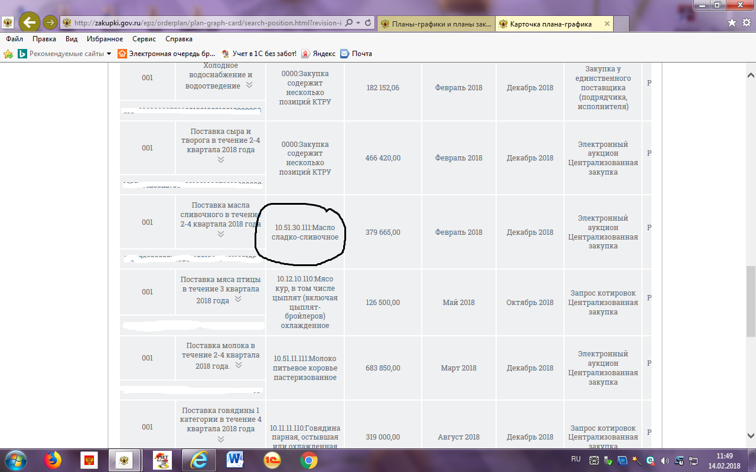The image size is (756, 472).
Task: Expand details for 'Поставка сыра и творога' row
Action: pyautogui.click(x=220, y=160)
